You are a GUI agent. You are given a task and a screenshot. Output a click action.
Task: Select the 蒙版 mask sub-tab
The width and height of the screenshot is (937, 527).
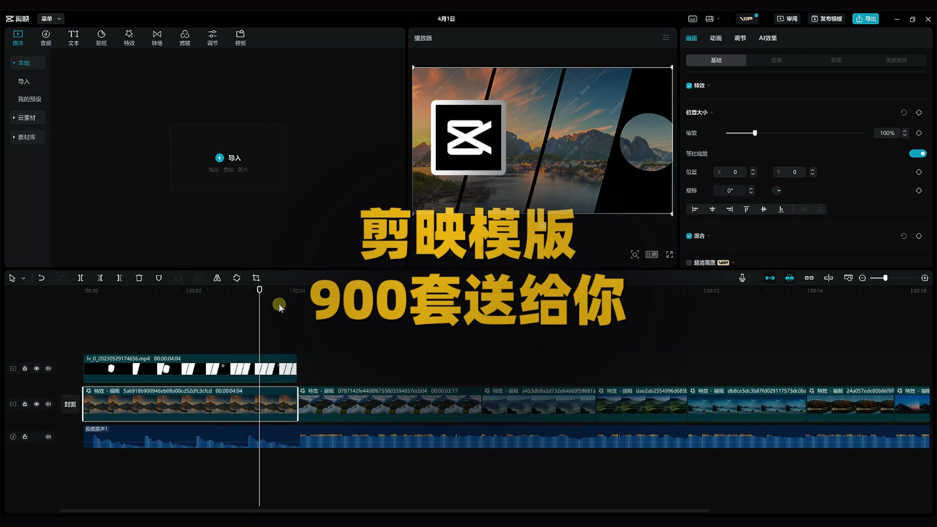pyautogui.click(x=836, y=60)
